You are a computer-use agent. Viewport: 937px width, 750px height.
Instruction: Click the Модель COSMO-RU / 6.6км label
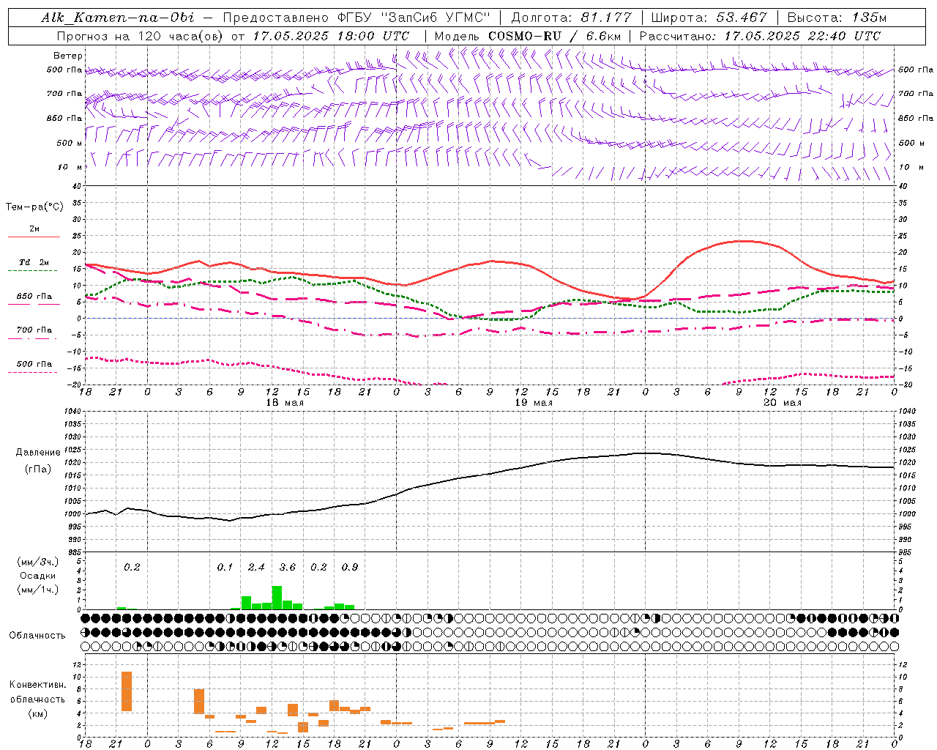[528, 36]
